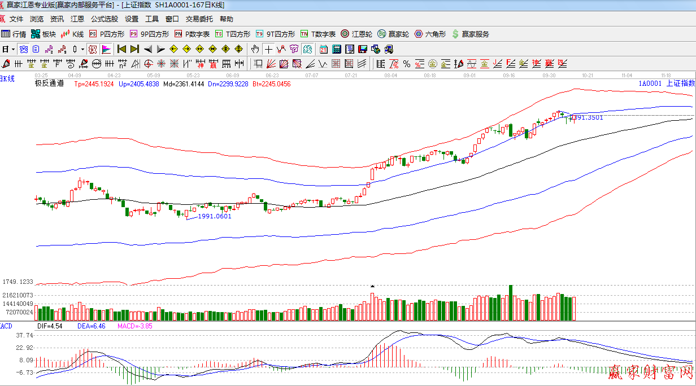Image resolution: width=696 pixels, height=386 pixels.
Task: Click the red floppy disk save icon
Action: click(362, 49)
